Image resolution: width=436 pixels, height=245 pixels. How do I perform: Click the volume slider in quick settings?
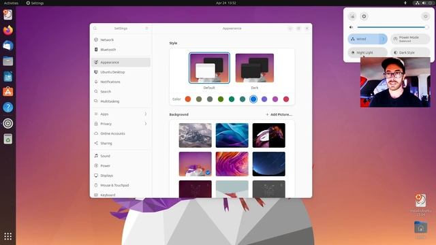[392, 27]
